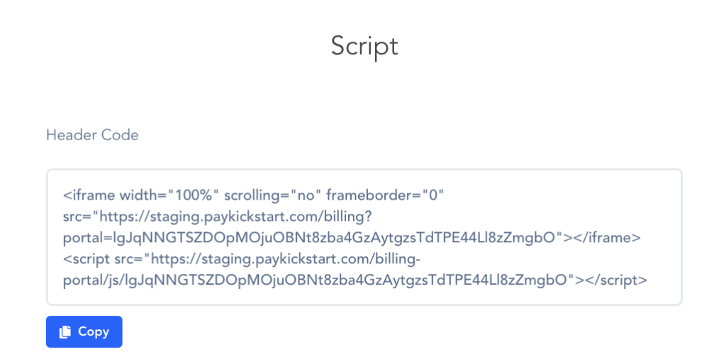The height and width of the screenshot is (359, 726).
Task: Focus the Header Code text box
Action: (364, 237)
